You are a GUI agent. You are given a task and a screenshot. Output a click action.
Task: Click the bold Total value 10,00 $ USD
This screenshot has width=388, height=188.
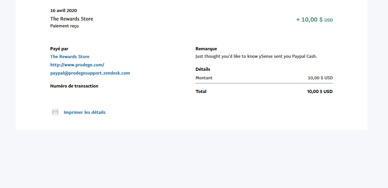tap(320, 92)
